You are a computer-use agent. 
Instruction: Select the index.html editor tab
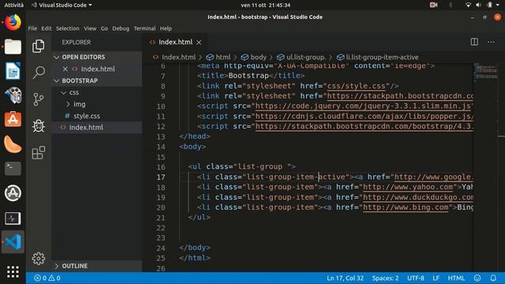175,42
